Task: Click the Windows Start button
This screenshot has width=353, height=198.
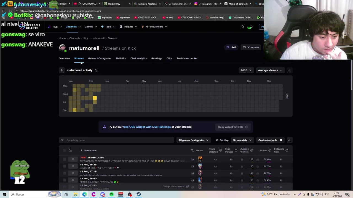Action: click(x=4, y=194)
